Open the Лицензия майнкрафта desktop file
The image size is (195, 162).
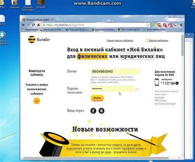click(x=28, y=5)
